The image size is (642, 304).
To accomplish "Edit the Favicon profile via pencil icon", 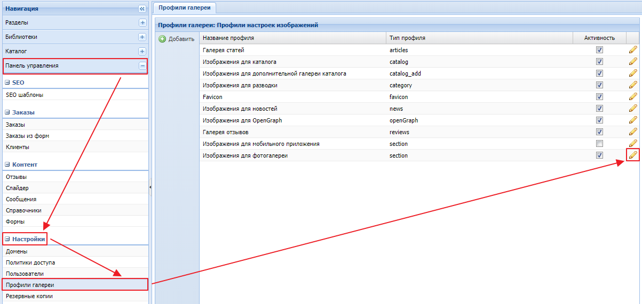I will [633, 97].
